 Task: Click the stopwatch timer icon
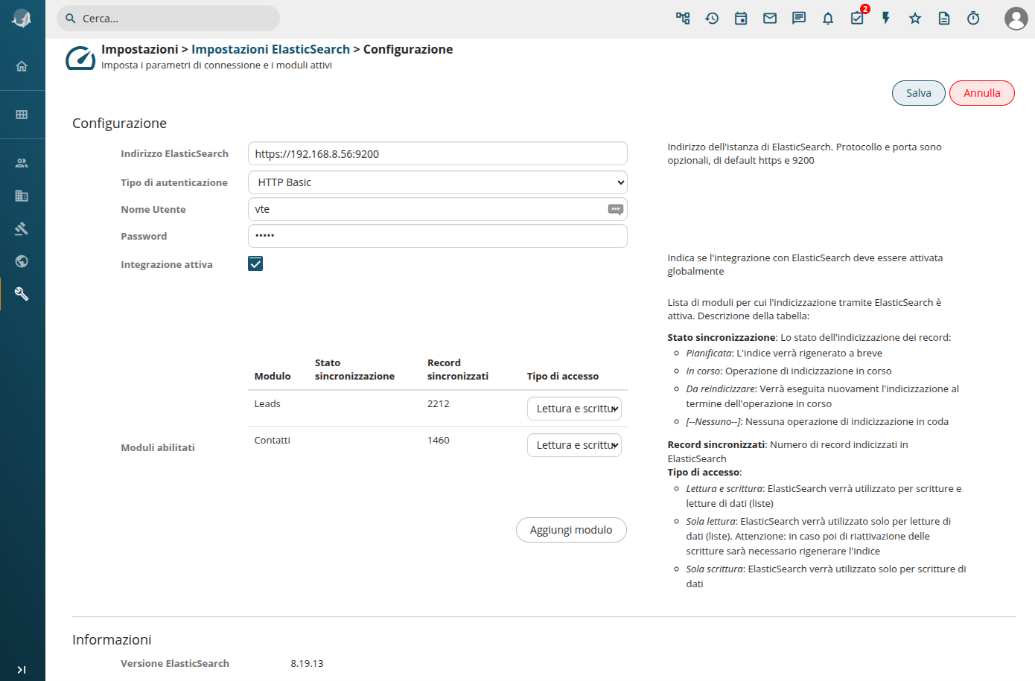point(973,19)
